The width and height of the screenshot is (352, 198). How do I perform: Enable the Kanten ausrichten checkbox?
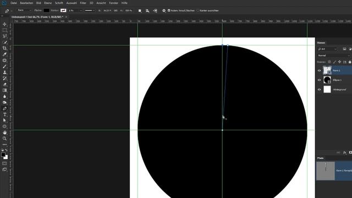198,10
